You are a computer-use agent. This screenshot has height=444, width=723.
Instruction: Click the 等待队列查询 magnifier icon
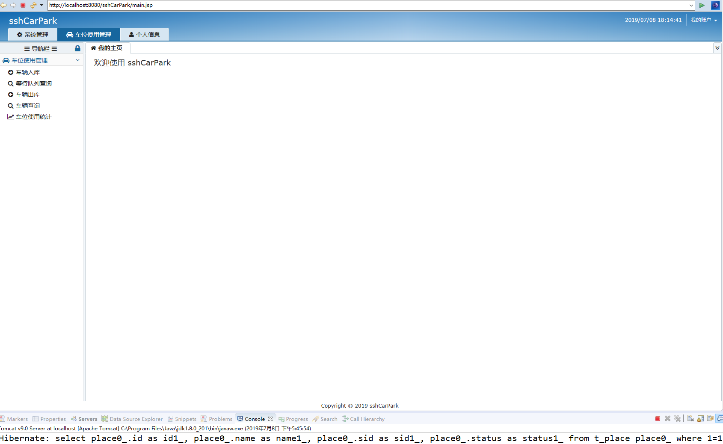tap(11, 83)
